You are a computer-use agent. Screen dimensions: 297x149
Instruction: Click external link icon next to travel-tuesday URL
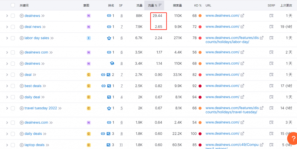point(262,108)
